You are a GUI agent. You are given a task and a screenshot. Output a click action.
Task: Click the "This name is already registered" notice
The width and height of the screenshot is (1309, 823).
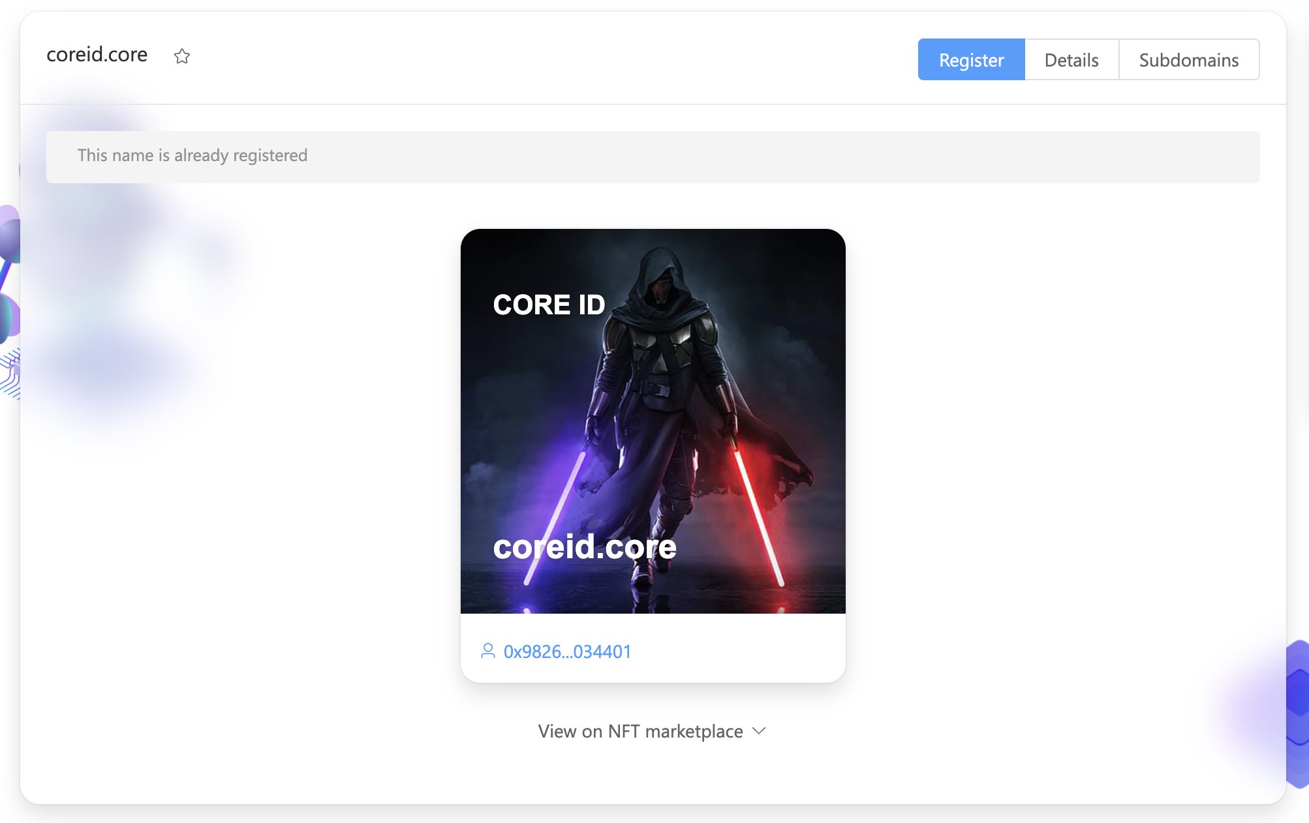(x=653, y=157)
